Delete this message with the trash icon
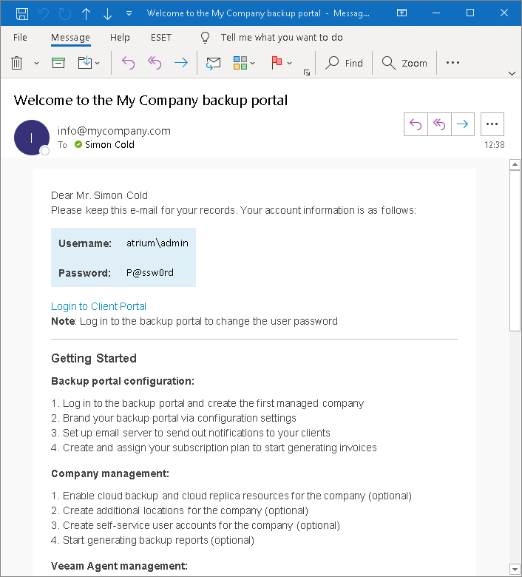The width and height of the screenshot is (522, 577). pos(17,63)
